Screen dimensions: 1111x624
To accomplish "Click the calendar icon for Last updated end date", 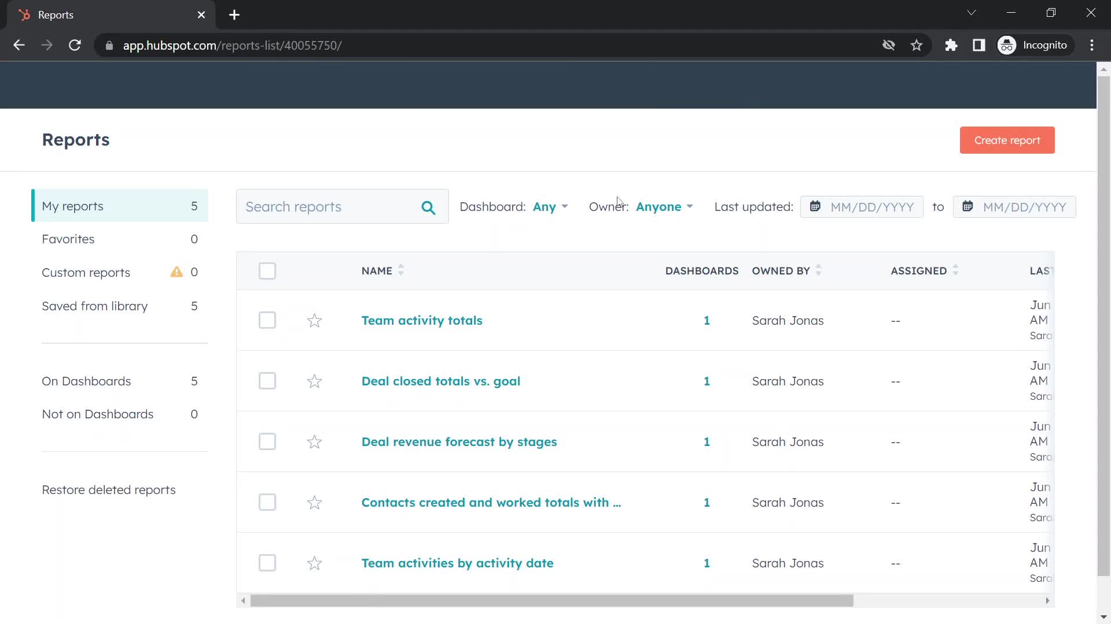I will point(967,206).
